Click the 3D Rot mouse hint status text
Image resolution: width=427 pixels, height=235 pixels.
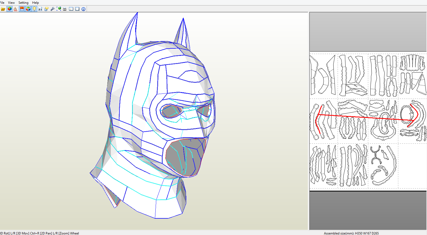tap(39, 233)
